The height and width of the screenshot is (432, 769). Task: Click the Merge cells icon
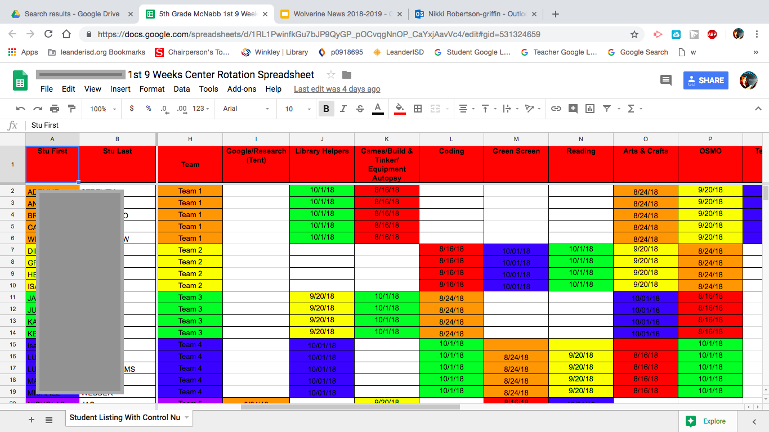pyautogui.click(x=435, y=109)
